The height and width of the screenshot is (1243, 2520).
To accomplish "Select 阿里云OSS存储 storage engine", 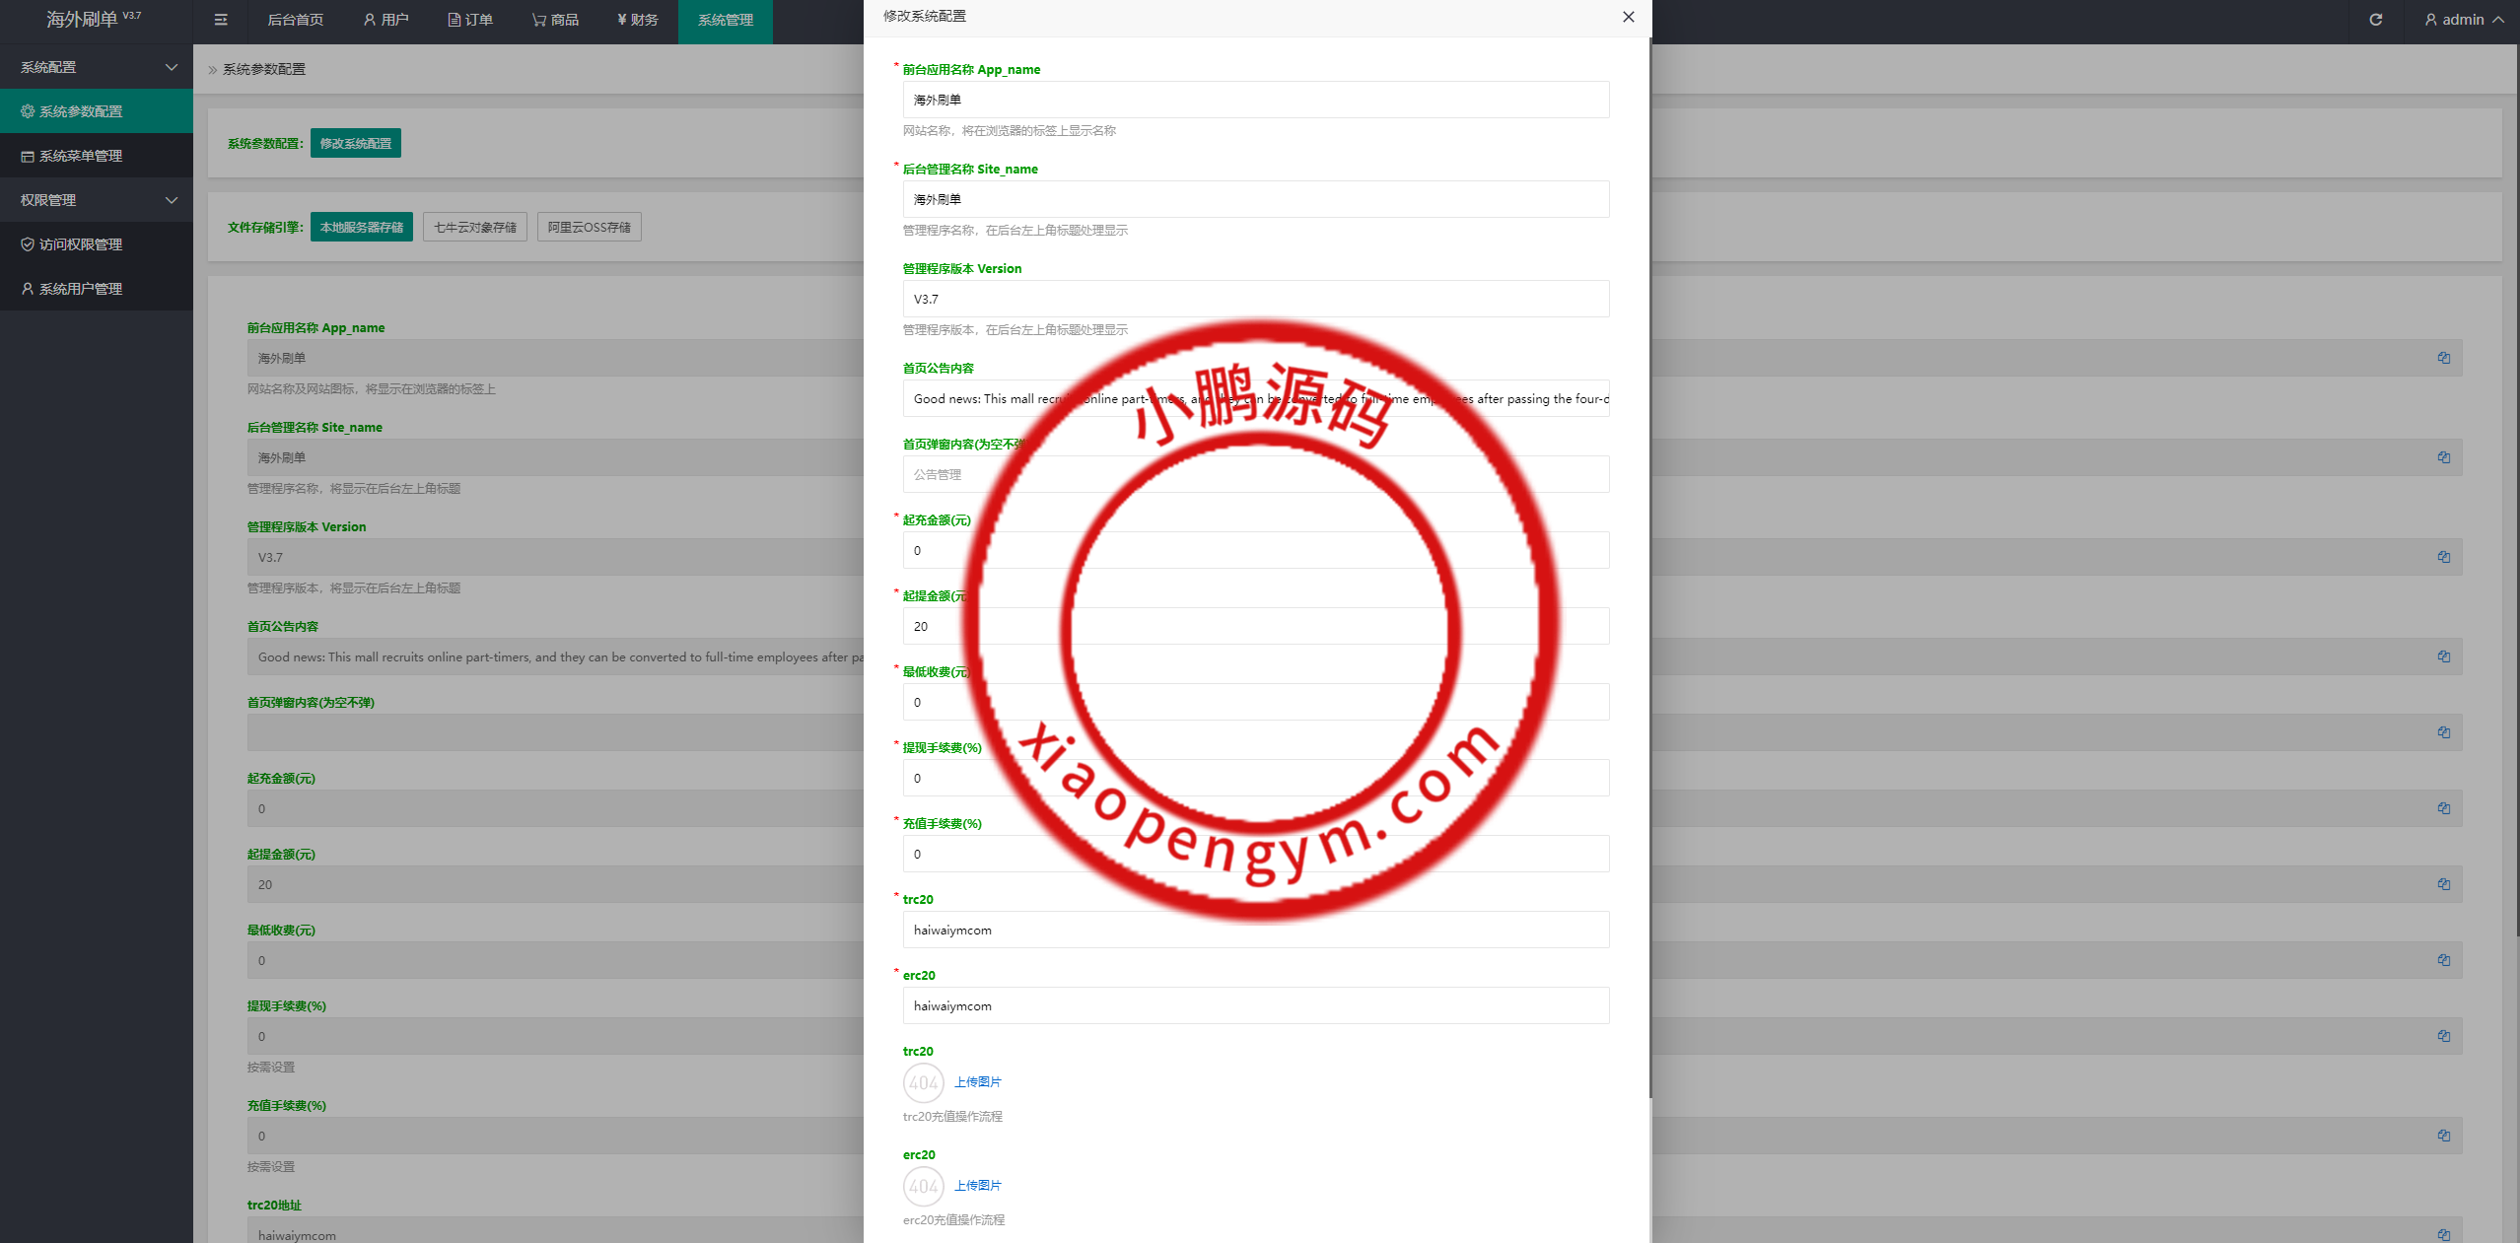I will (x=590, y=227).
